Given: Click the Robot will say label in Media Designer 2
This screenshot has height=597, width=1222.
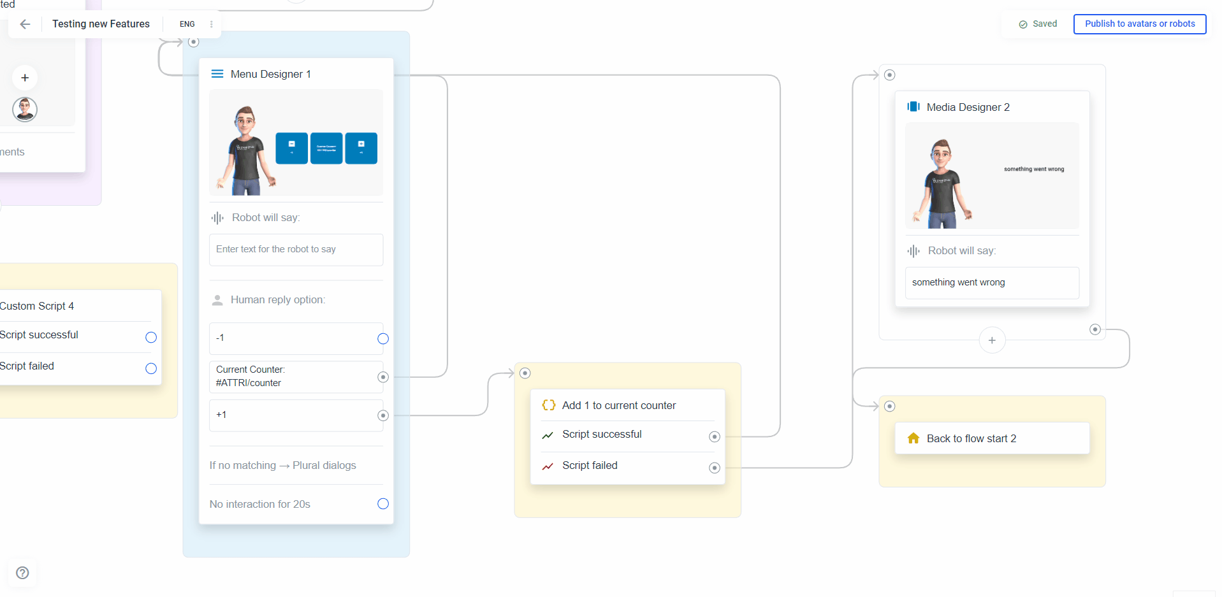Looking at the screenshot, I should coord(962,251).
